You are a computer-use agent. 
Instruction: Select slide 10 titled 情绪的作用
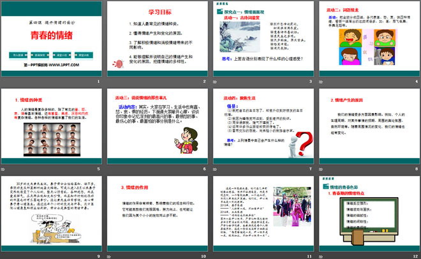coord(158,214)
